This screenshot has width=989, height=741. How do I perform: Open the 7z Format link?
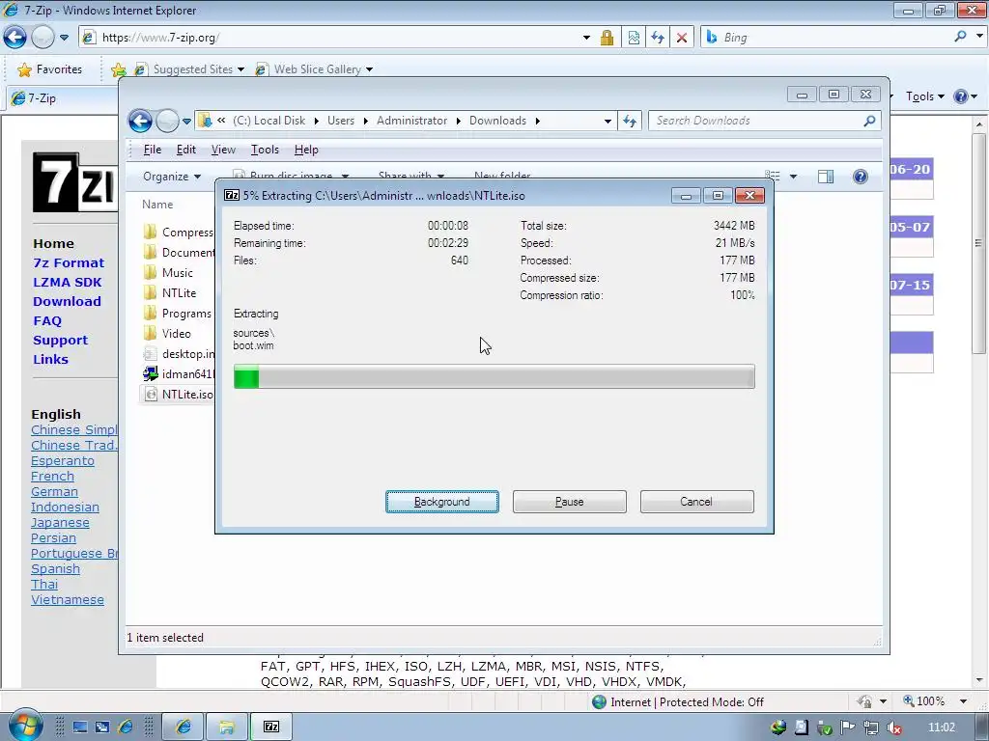tap(69, 262)
